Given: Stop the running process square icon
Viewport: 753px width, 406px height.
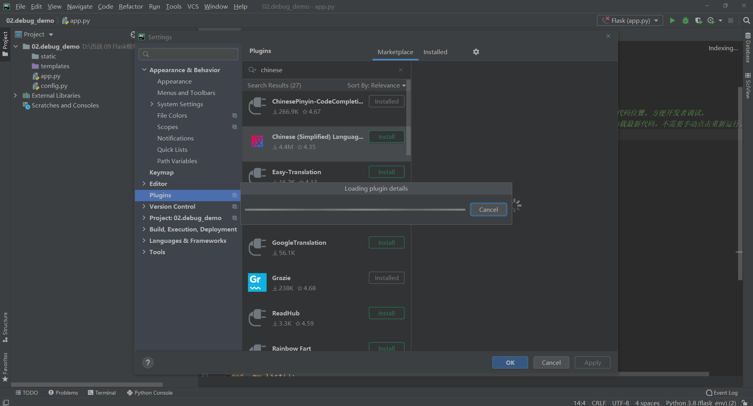Looking at the screenshot, I should tap(731, 20).
